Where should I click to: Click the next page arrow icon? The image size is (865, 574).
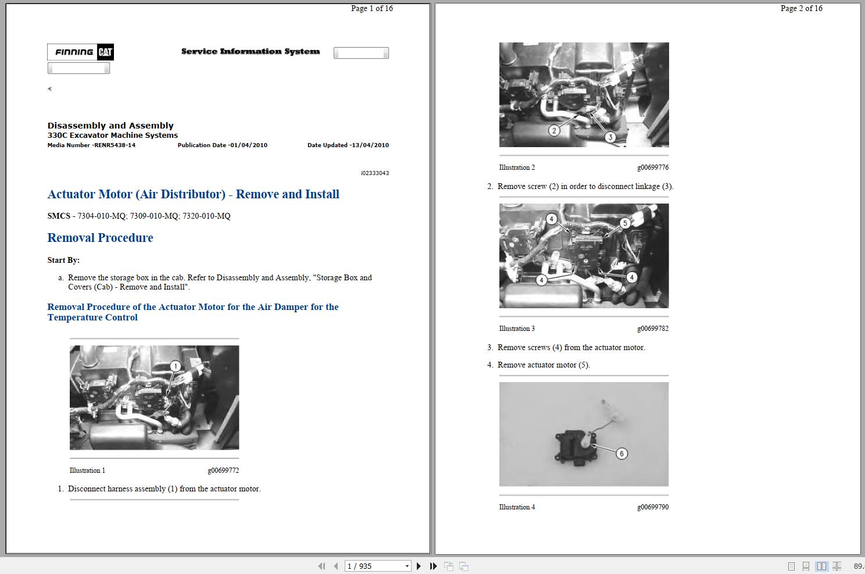419,565
